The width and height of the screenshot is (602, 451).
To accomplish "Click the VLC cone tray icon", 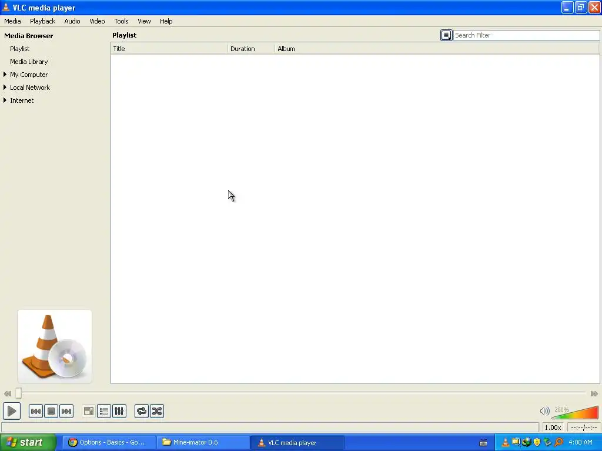I will point(505,443).
